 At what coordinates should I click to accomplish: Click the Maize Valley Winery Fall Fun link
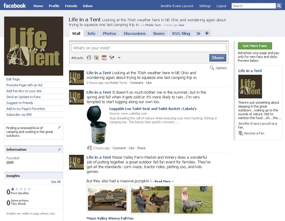[x=110, y=218]
